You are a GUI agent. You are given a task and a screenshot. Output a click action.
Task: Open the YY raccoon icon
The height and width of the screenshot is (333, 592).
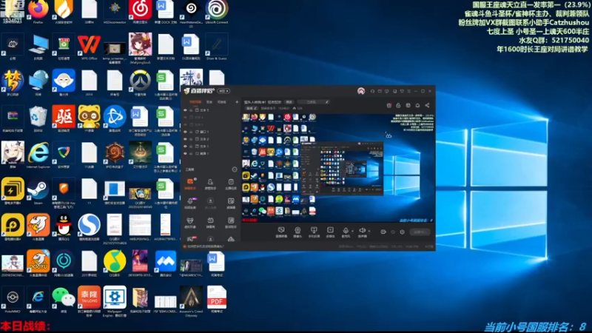click(x=89, y=117)
